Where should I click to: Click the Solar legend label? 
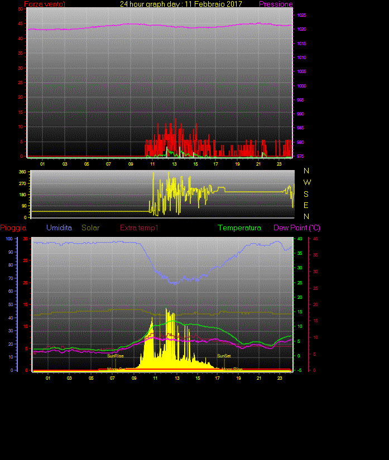point(90,228)
